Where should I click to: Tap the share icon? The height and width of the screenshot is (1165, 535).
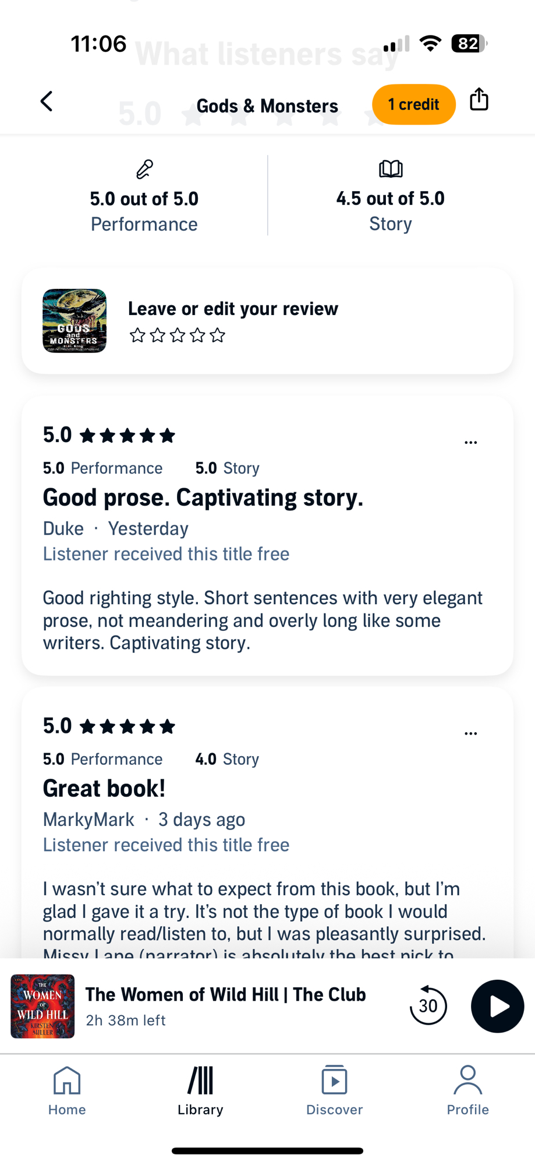pos(479,100)
